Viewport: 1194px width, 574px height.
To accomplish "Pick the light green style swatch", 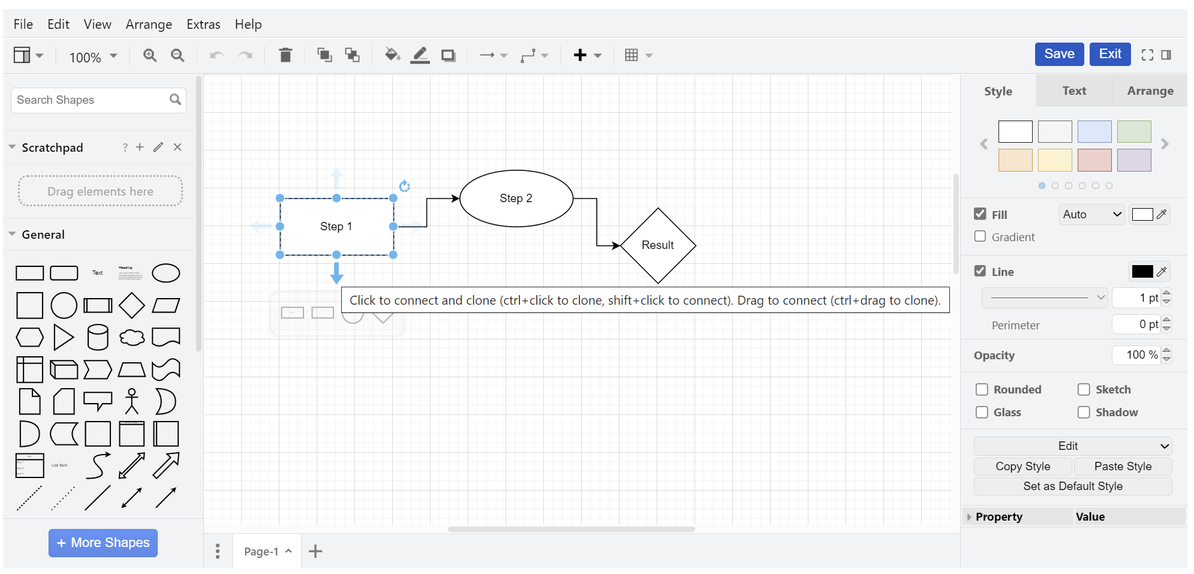I will [x=1133, y=132].
